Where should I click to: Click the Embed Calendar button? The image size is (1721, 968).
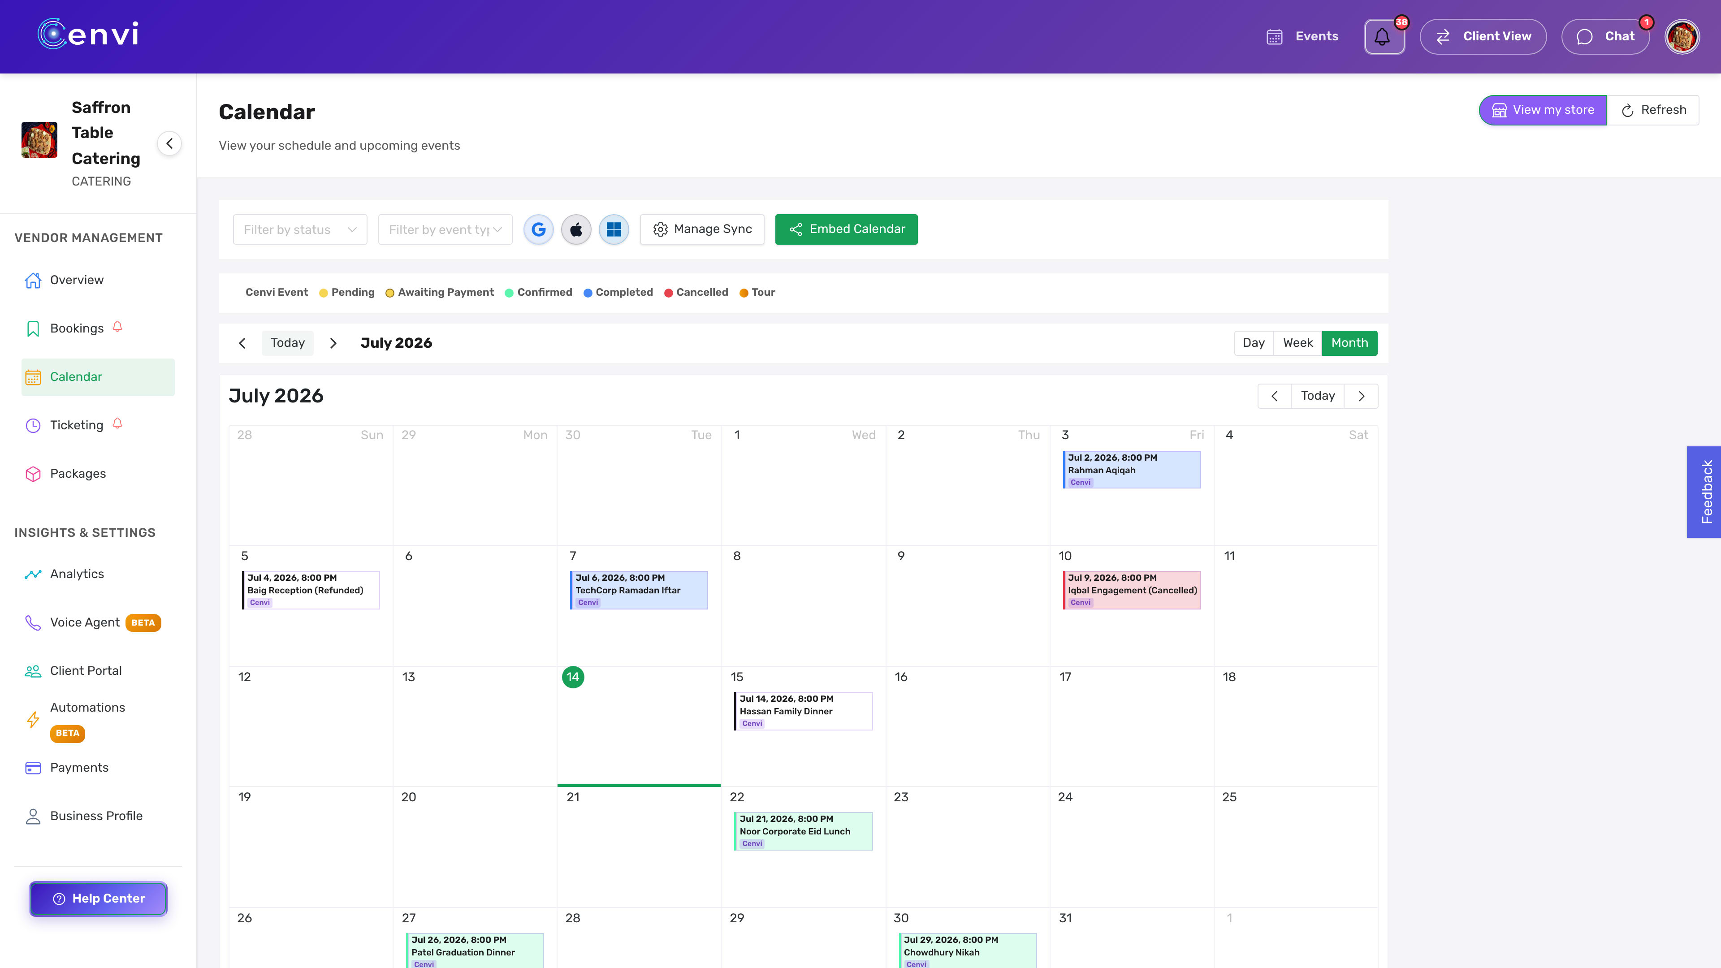point(847,229)
